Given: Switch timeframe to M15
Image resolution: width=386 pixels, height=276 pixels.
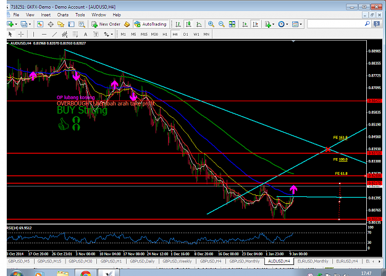Looking at the screenshot, I should click(144, 34).
